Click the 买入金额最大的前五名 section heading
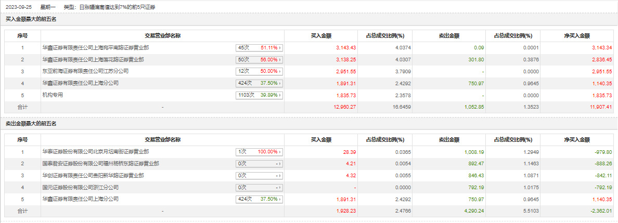This screenshot has width=618, height=223. (x=31, y=19)
